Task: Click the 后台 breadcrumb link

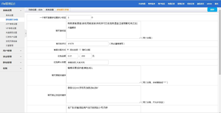Action: pos(41,10)
